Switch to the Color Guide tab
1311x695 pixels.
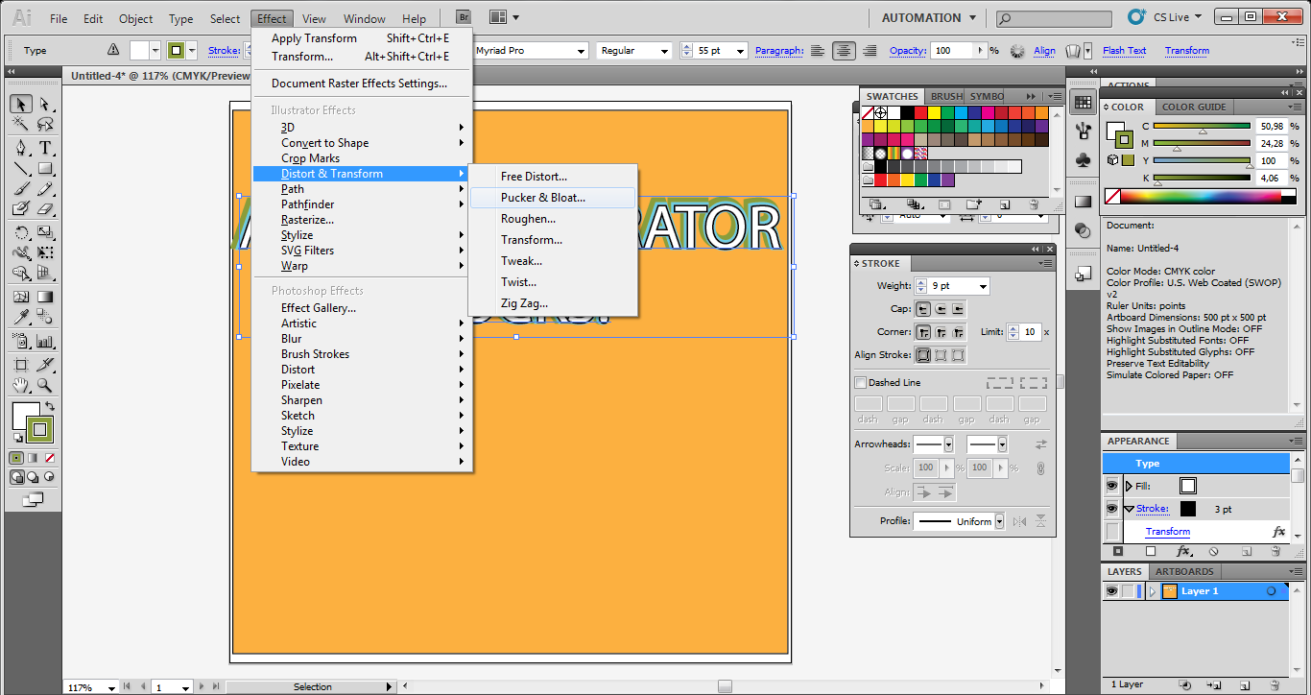point(1194,107)
